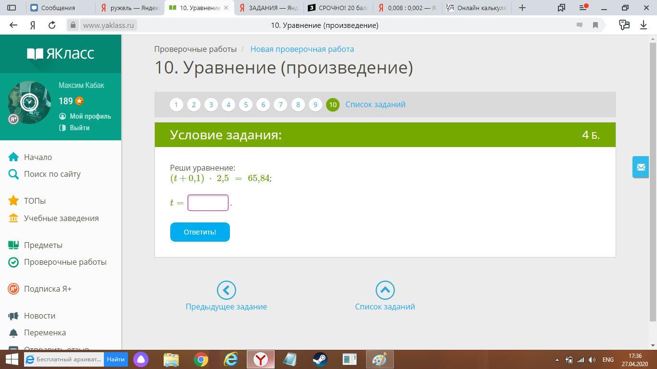The height and width of the screenshot is (369, 657).
Task: Open a new browser tab
Action: pyautogui.click(x=522, y=8)
